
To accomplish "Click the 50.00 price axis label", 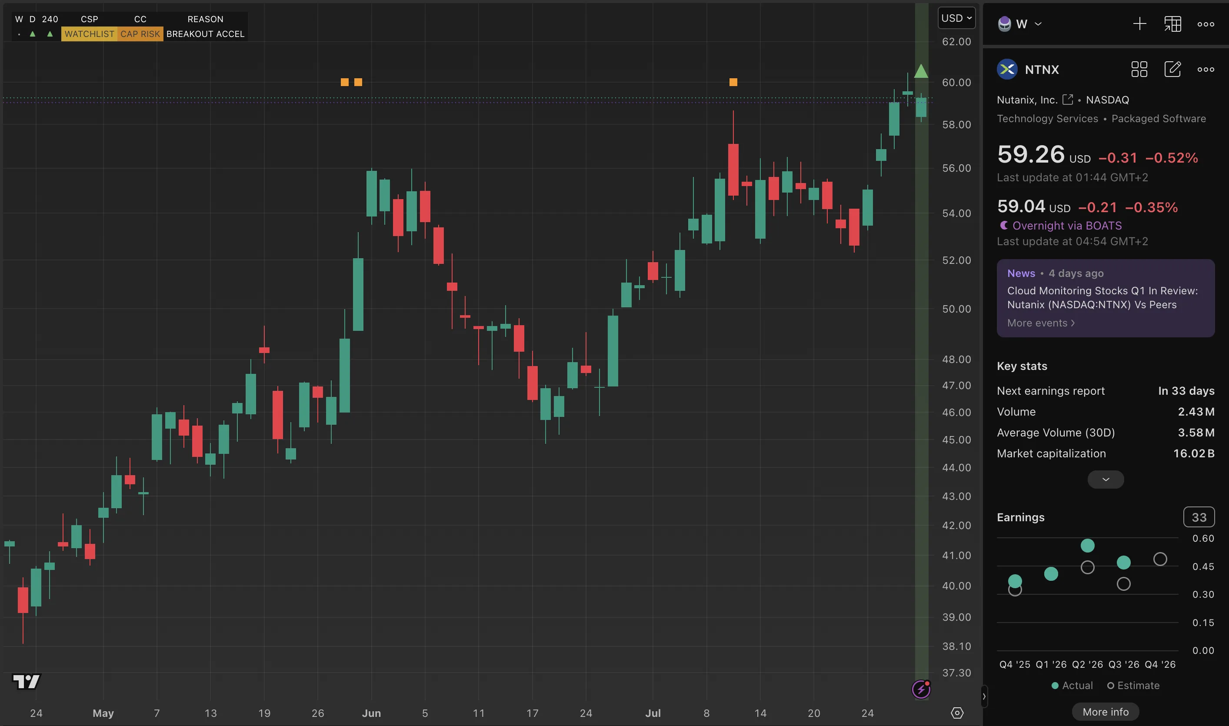I will pyautogui.click(x=956, y=309).
